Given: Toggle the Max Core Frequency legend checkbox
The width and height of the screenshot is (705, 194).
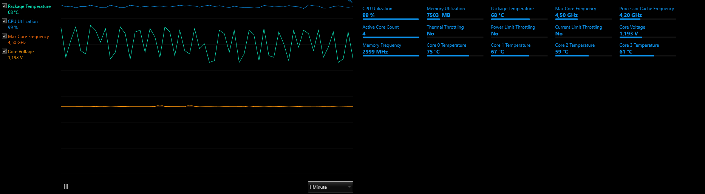Looking at the screenshot, I should [x=5, y=36].
